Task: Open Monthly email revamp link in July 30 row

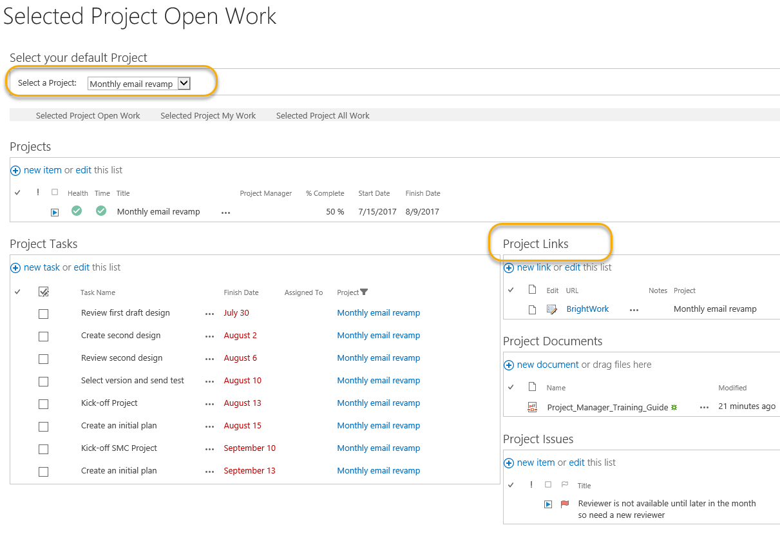Action: pyautogui.click(x=379, y=313)
